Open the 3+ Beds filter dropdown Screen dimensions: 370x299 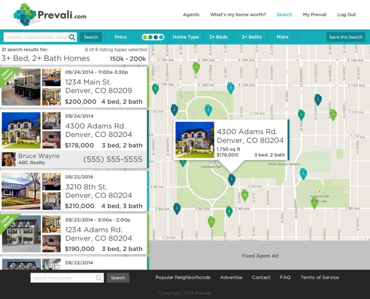[218, 37]
